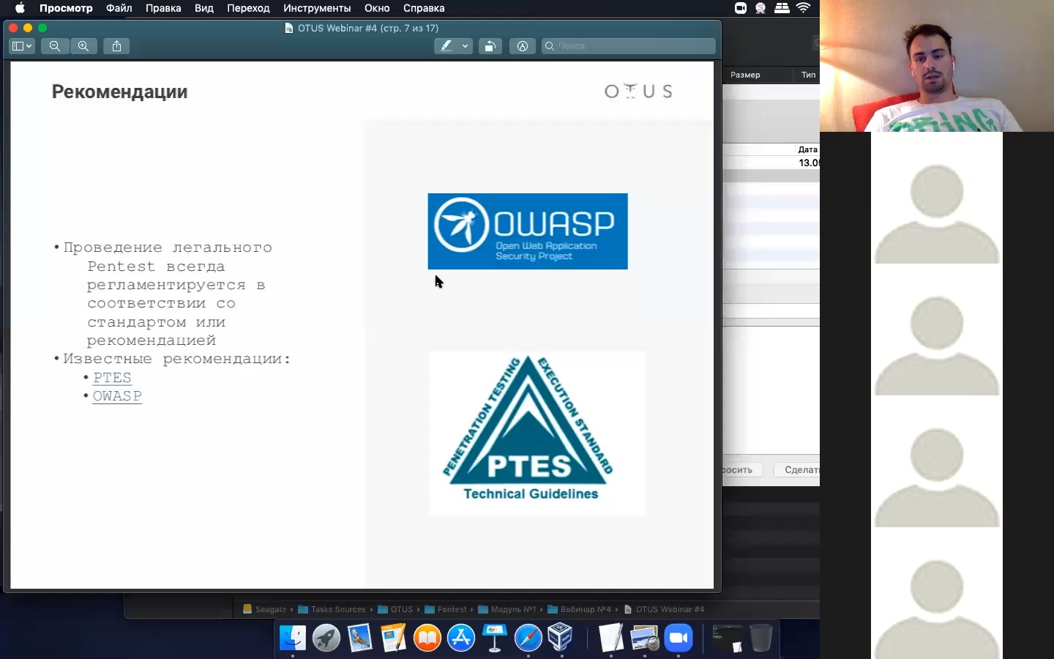1054x659 pixels.
Task: Open the Share button in Preview toolbar
Action: pyautogui.click(x=116, y=46)
